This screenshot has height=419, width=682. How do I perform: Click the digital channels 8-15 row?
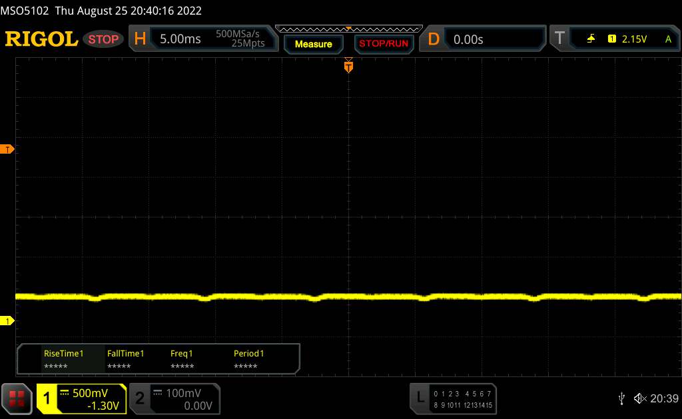pos(462,405)
